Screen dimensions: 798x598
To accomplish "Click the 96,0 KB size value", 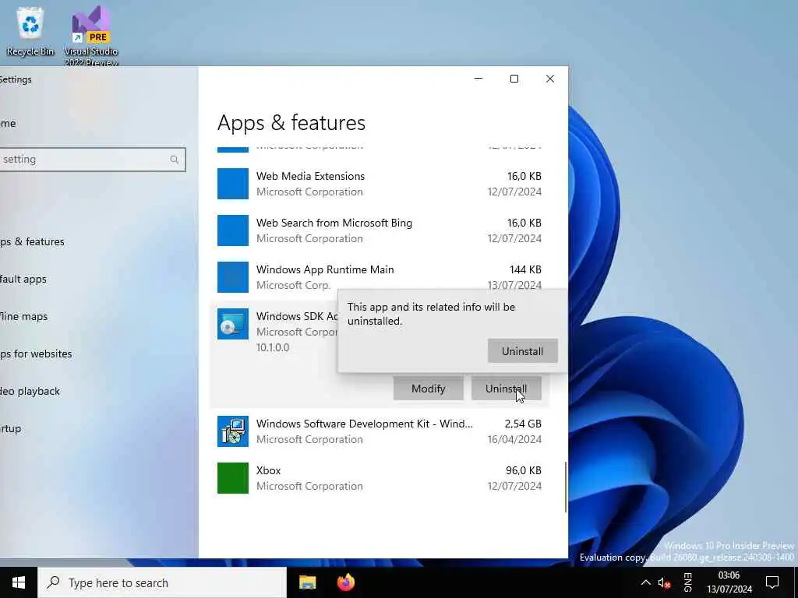I will (523, 470).
